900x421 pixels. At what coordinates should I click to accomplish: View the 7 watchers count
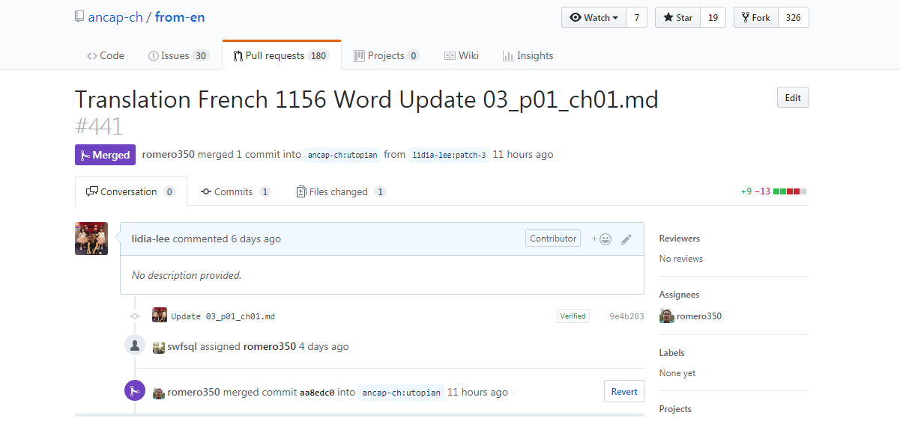[636, 17]
